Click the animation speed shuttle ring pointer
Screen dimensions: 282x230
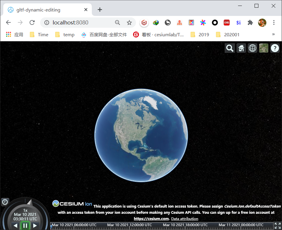30,203
